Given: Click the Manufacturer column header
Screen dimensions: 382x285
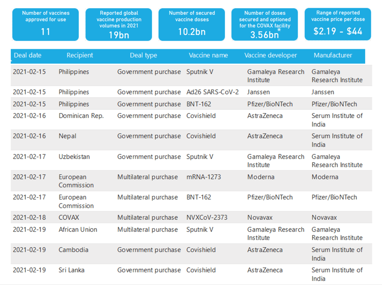Looking at the screenshot, I should point(333,56).
